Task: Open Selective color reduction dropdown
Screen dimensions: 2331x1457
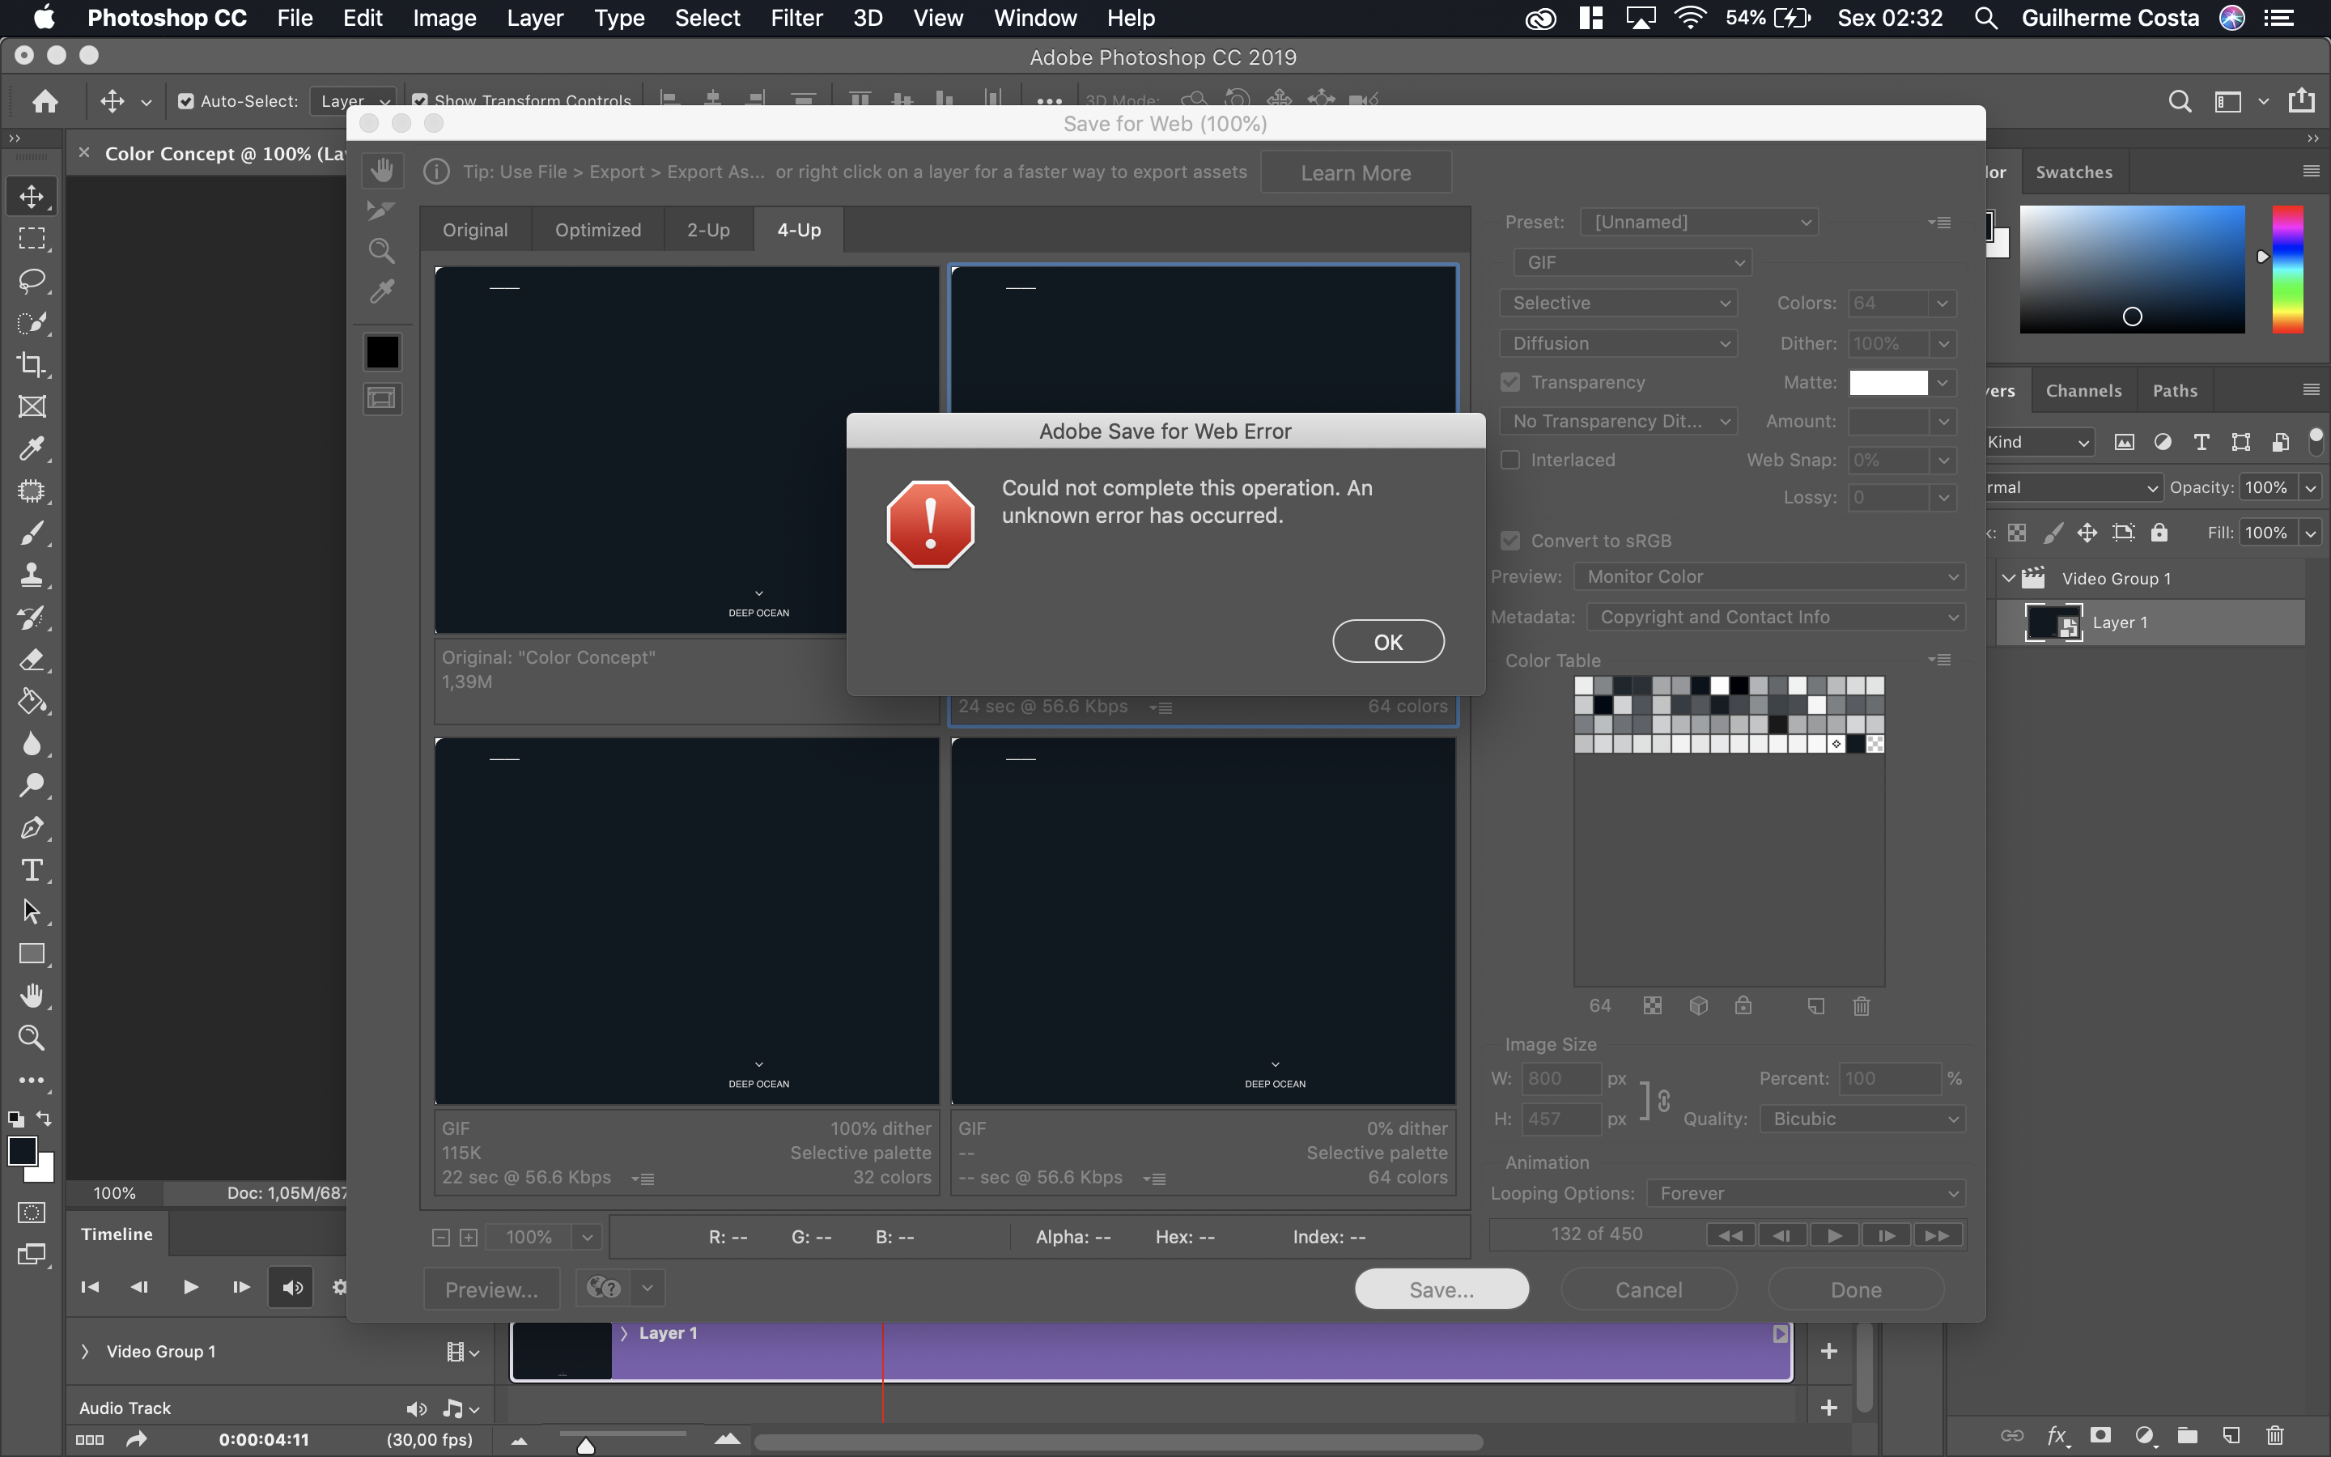Action: 1618,303
